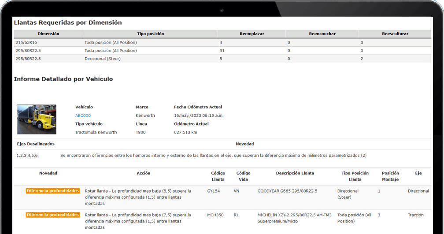Screen dimensions: 444x234
Task: Click the yellow Kenworth truck thumbnail
Action: 37,119
